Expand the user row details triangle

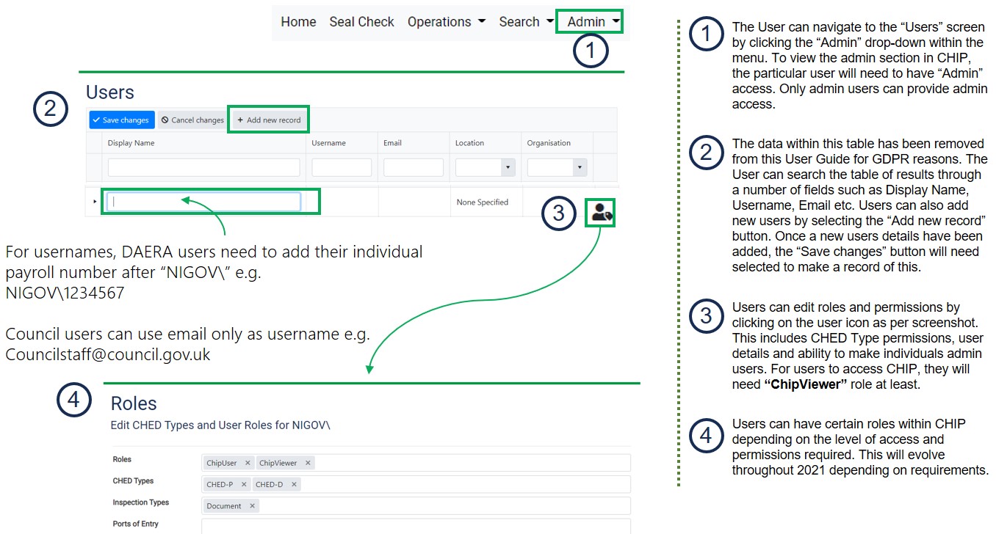click(95, 202)
